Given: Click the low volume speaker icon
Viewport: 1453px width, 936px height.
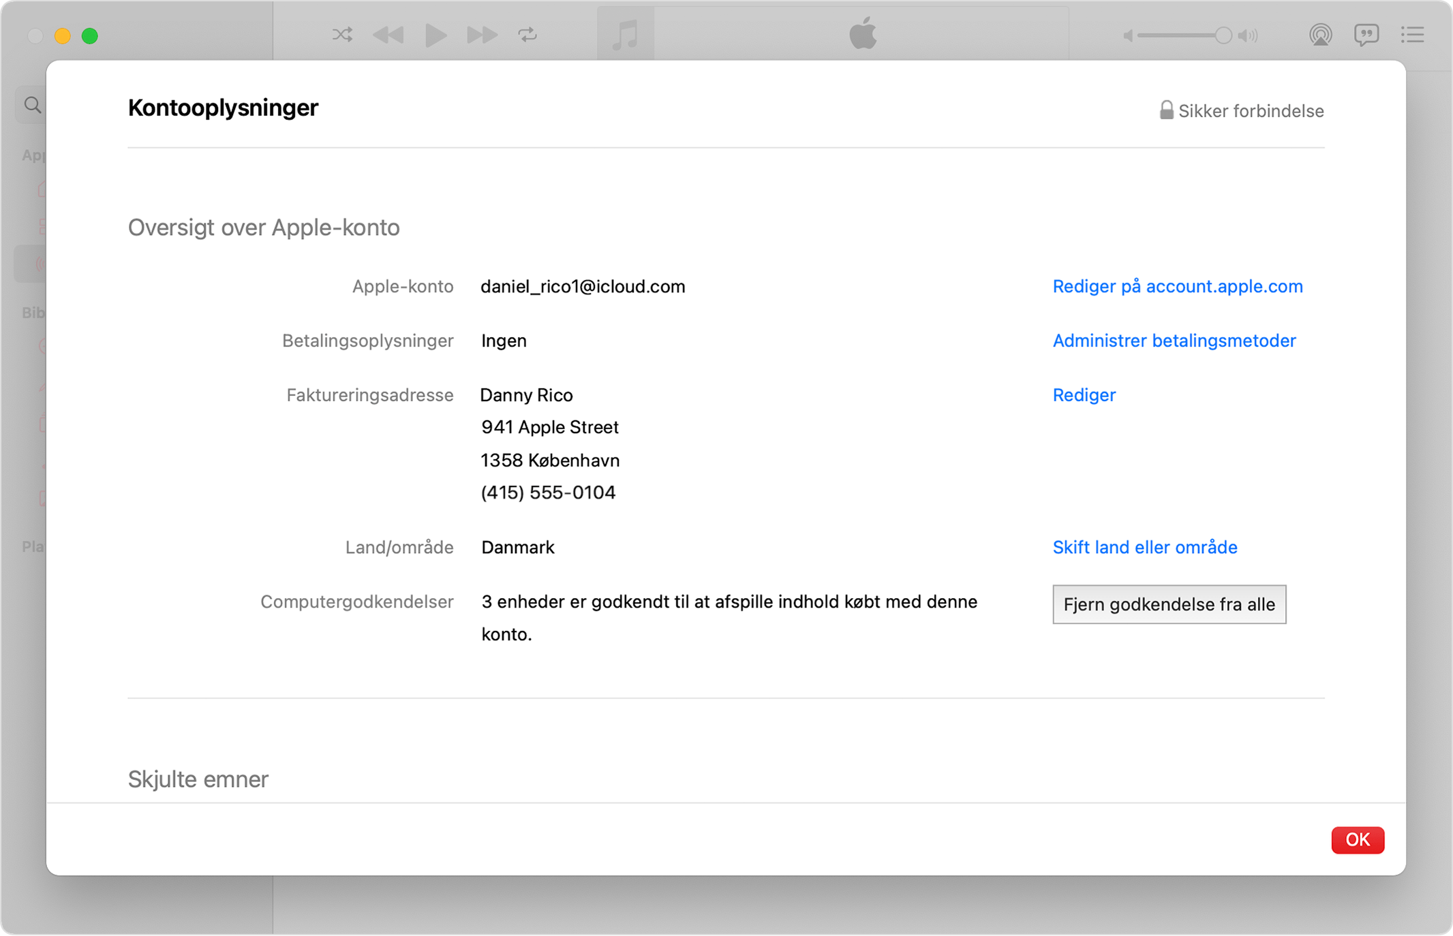Looking at the screenshot, I should (1128, 35).
